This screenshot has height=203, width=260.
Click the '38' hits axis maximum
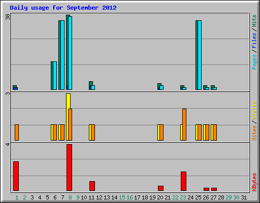[x=8, y=17]
